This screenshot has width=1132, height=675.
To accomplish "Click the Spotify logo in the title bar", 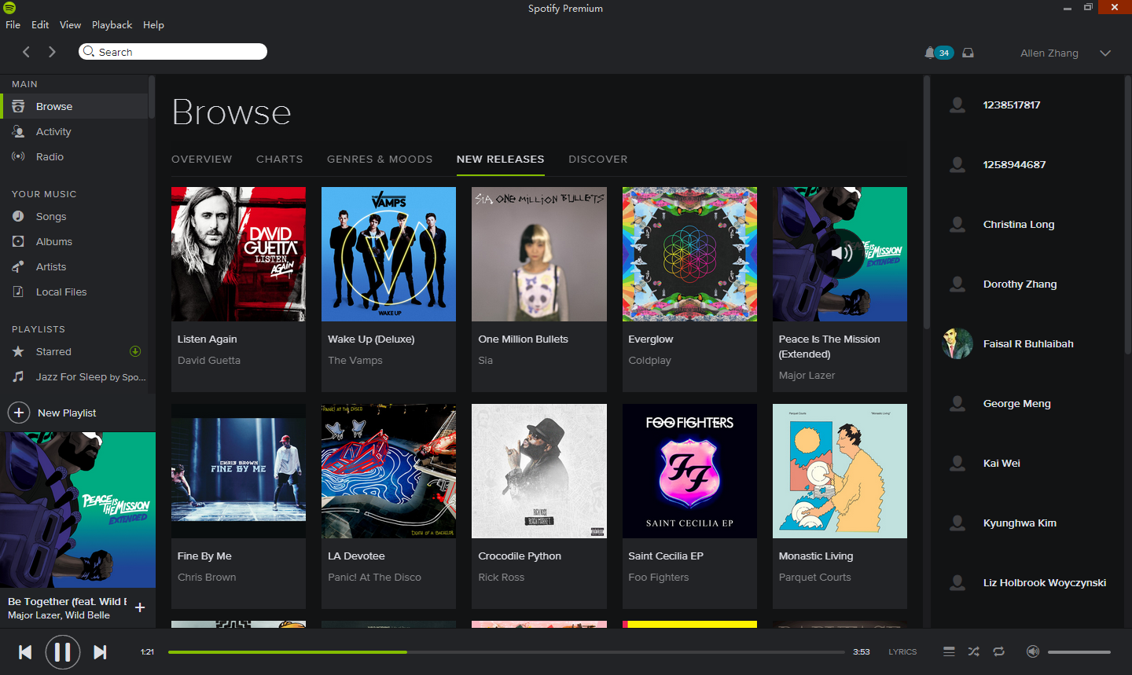I will pos(9,8).
